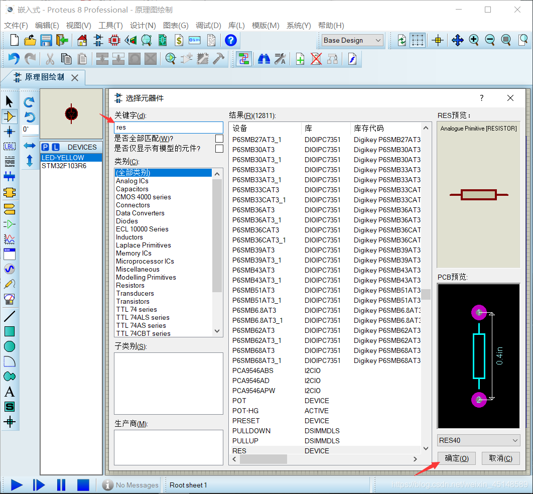Click the Step simulation button
This screenshot has height=494, width=533.
pyautogui.click(x=39, y=485)
